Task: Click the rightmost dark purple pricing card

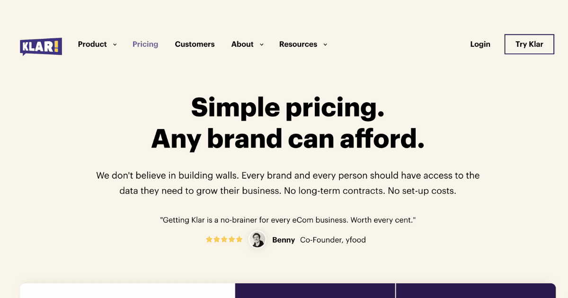Action: click(475, 291)
